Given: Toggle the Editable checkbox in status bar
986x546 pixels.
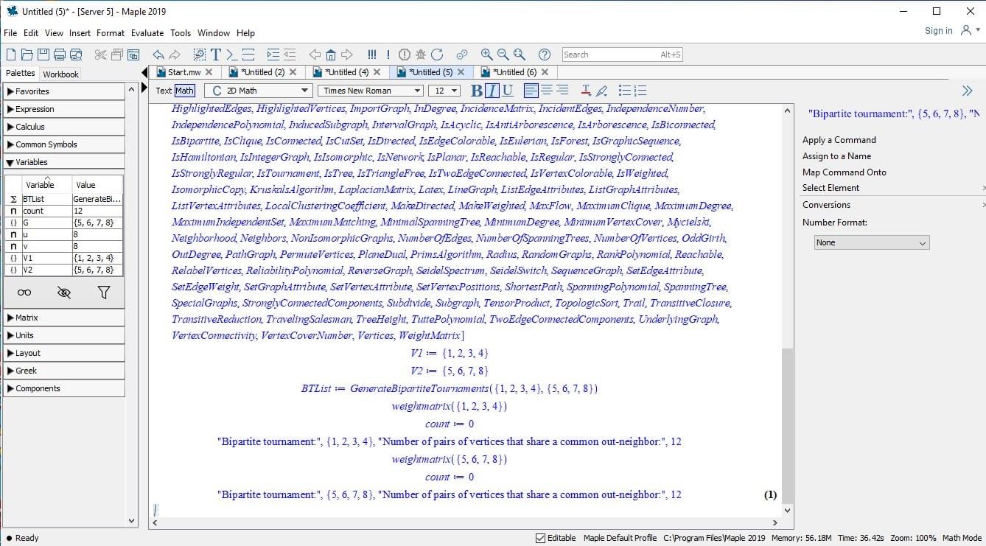Looking at the screenshot, I should click(x=541, y=538).
